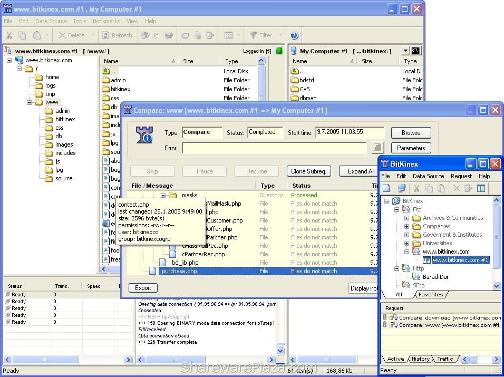Screen dimensions: 504x377
Task: Sort compare list by Status column
Action: coord(327,186)
